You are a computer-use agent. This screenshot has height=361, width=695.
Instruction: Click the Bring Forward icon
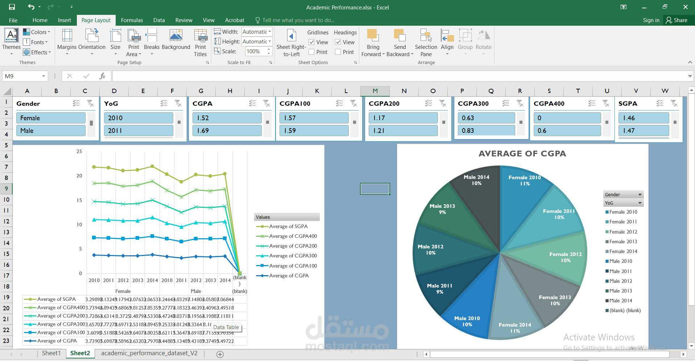(373, 35)
